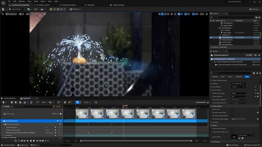Open the Settings menu at top right
Viewport: 262px width, 147px height.
tap(255, 9)
